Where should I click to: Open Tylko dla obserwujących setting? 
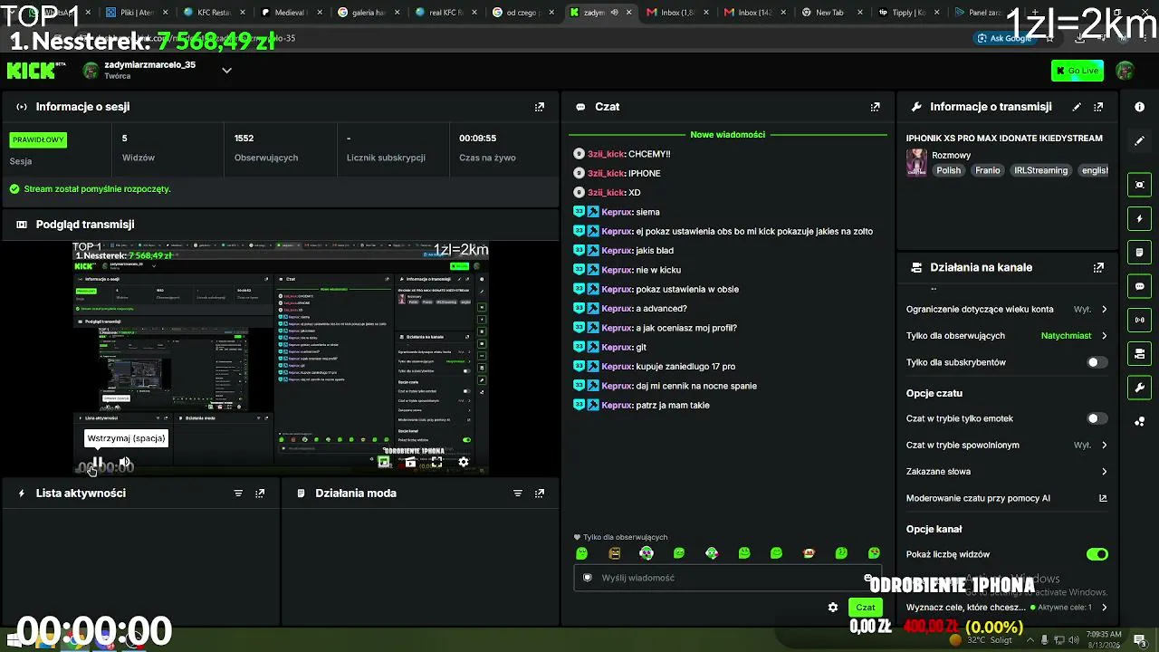(1006, 336)
